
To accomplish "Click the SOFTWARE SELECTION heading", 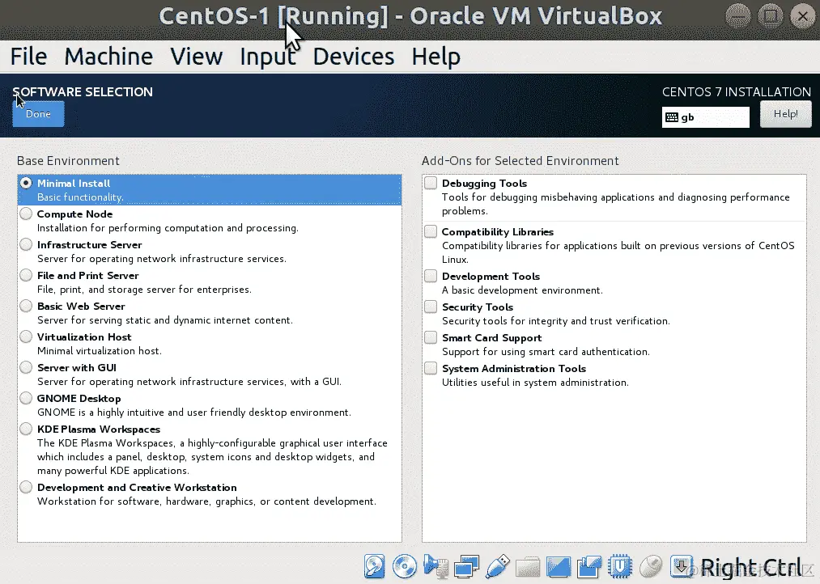I will (x=83, y=92).
